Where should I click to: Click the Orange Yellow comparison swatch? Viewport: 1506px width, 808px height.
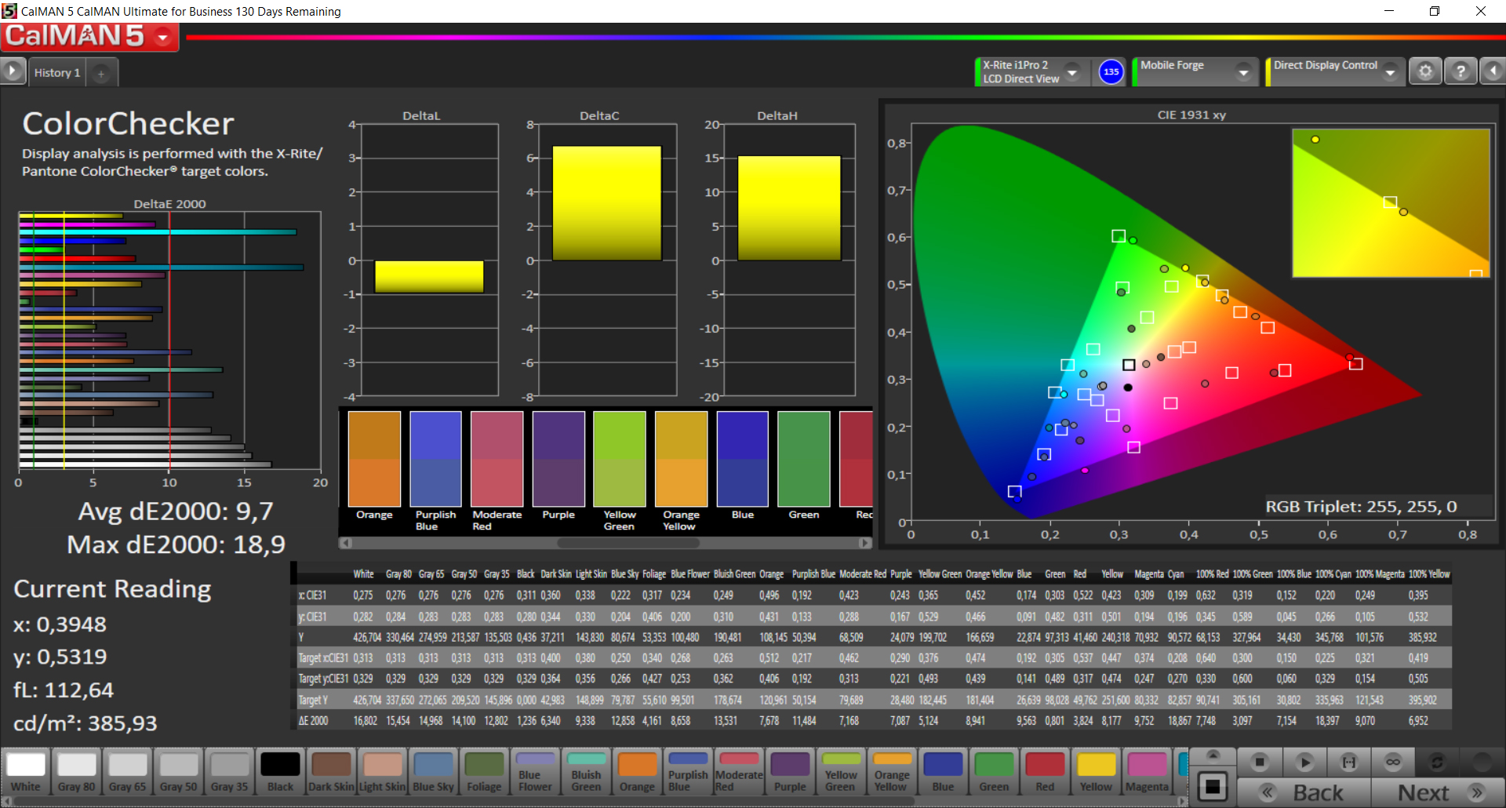point(681,459)
